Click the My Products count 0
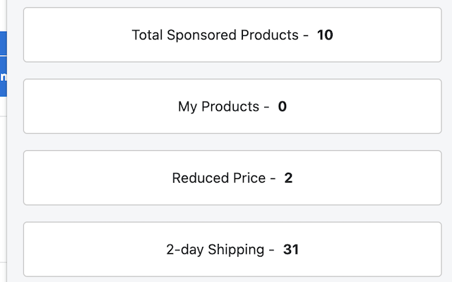The image size is (452, 282). coord(282,106)
